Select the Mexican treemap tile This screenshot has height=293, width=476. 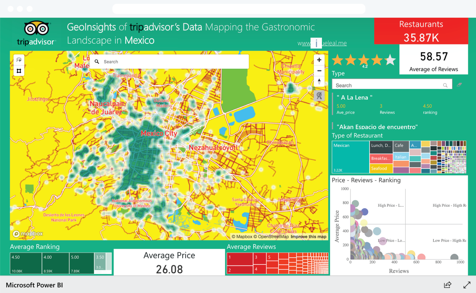350,157
